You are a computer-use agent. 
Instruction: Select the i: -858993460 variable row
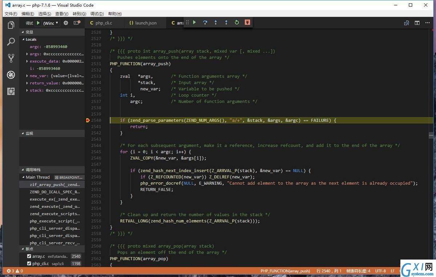coord(52,68)
